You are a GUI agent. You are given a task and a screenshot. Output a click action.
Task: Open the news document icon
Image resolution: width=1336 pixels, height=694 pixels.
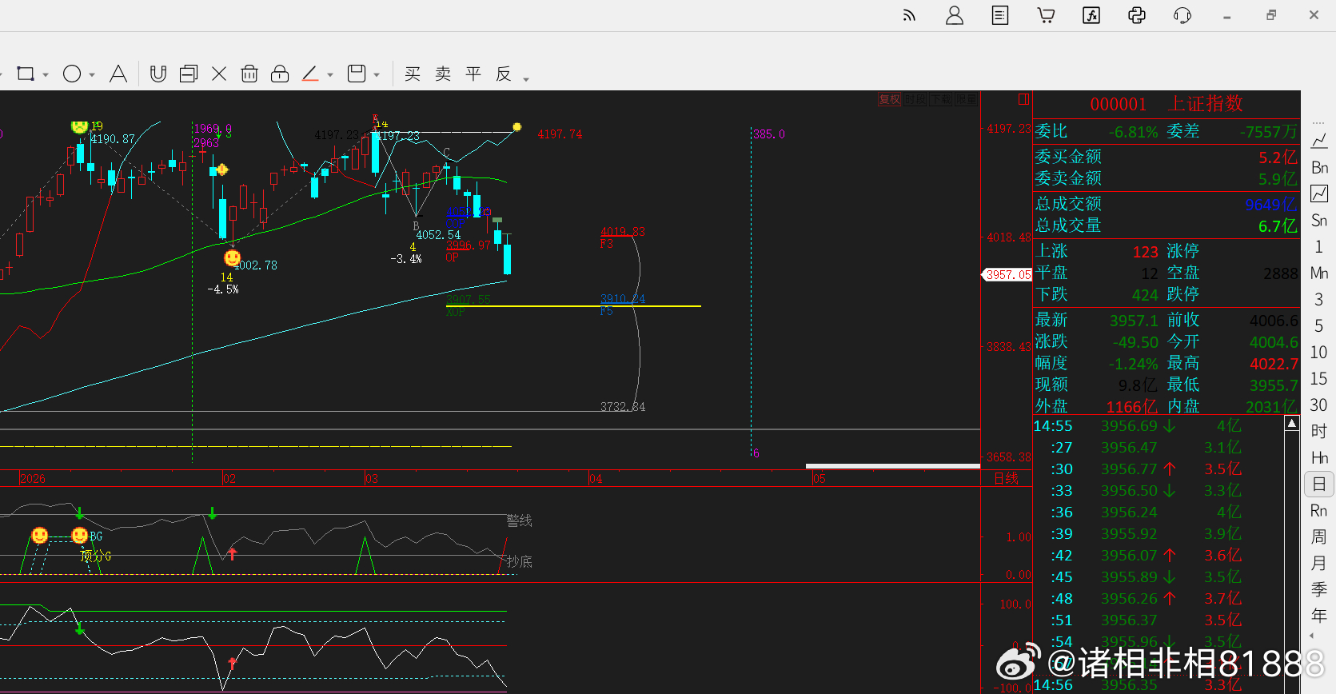tap(1000, 15)
